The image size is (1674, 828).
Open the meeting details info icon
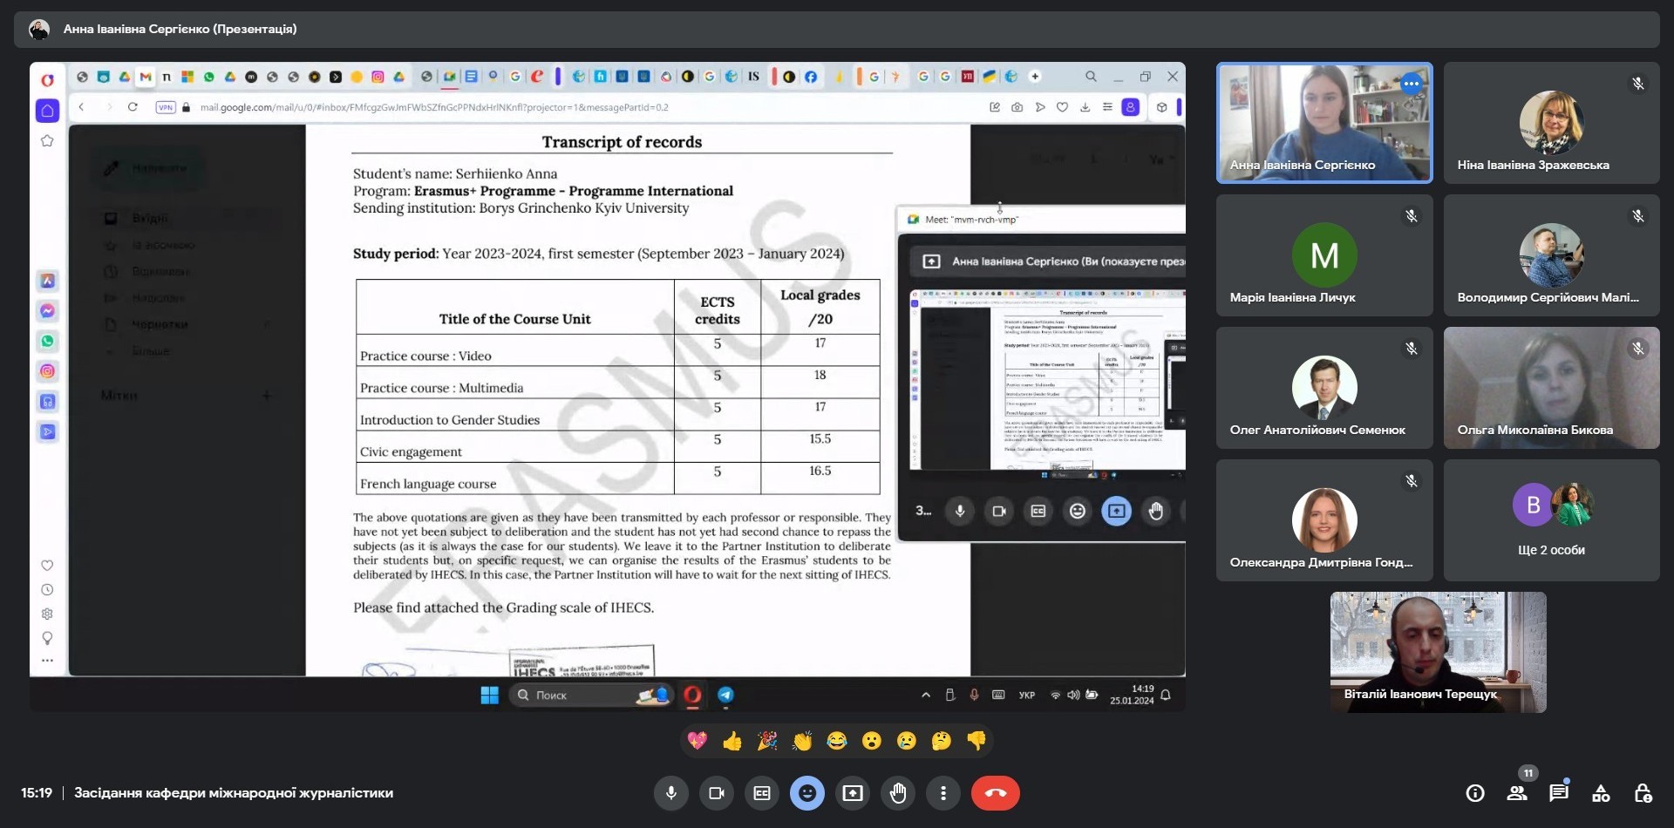click(1475, 793)
